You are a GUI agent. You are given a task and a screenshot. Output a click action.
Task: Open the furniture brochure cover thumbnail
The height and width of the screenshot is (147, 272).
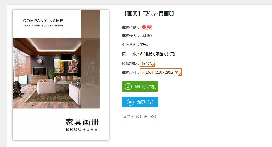tap(61, 75)
